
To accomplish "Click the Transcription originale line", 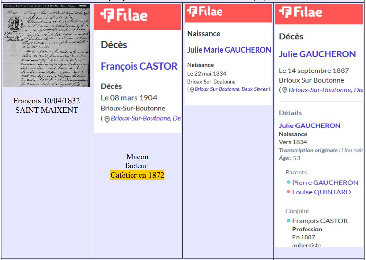I will 321,150.
